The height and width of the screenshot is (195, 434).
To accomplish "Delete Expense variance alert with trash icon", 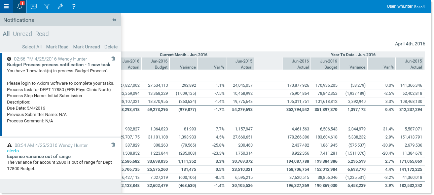I will pos(113,145).
